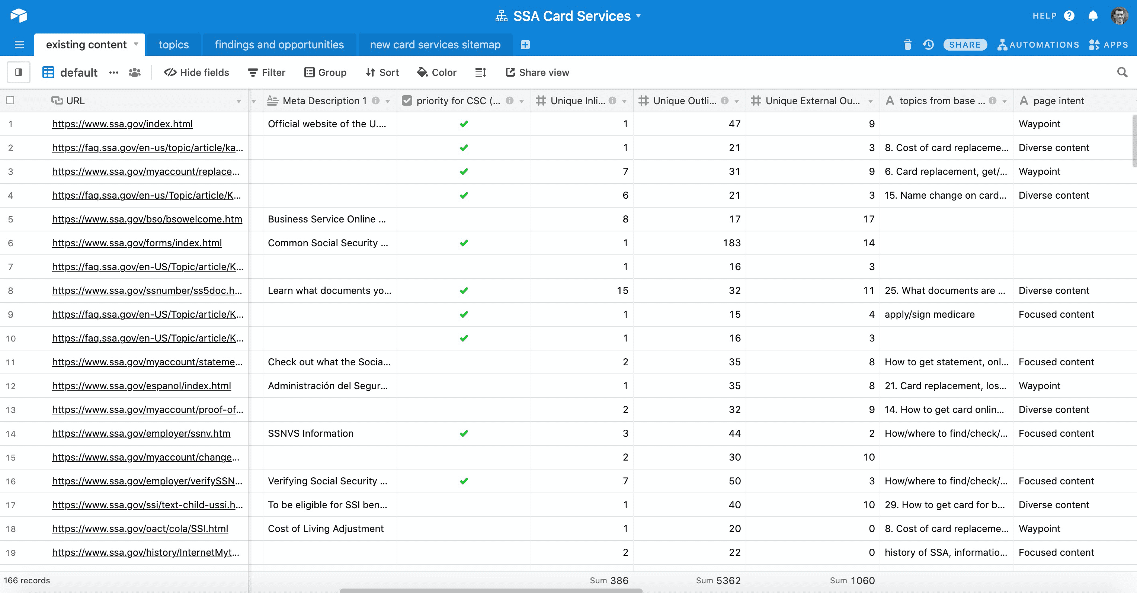Viewport: 1137px width, 593px height.
Task: Open the forms/index.html link
Action: [x=137, y=243]
